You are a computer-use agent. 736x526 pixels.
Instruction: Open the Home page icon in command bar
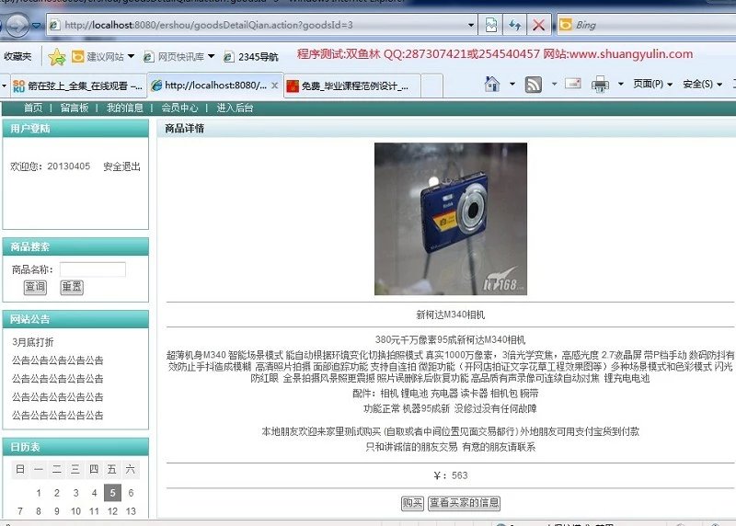point(492,84)
